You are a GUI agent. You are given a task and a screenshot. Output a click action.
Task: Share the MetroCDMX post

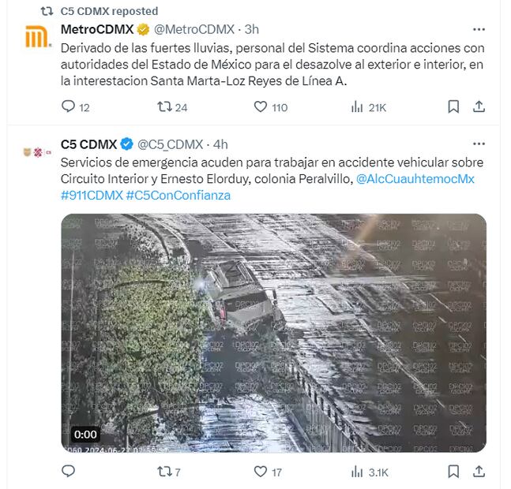479,106
